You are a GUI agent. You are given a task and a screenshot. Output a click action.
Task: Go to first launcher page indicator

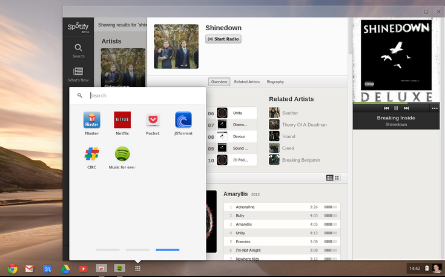108,250
